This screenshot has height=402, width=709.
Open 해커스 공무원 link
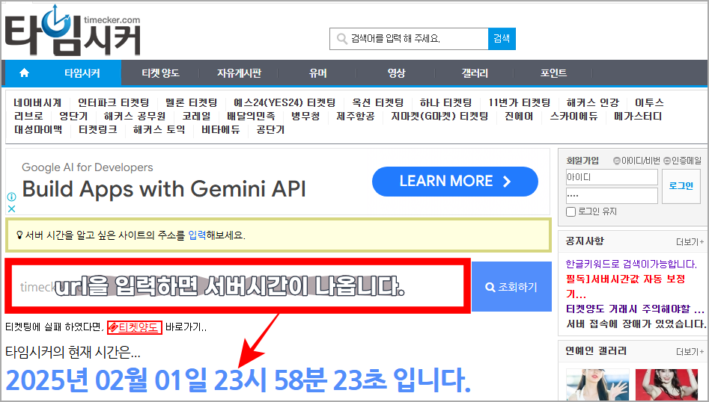tap(135, 117)
